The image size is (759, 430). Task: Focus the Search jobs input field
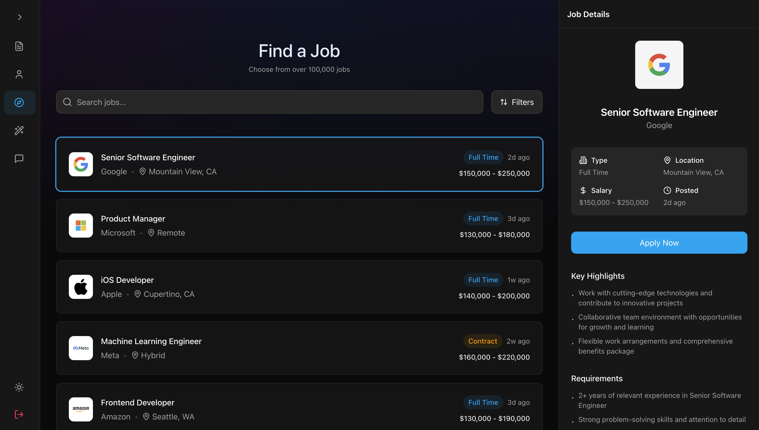(270, 102)
